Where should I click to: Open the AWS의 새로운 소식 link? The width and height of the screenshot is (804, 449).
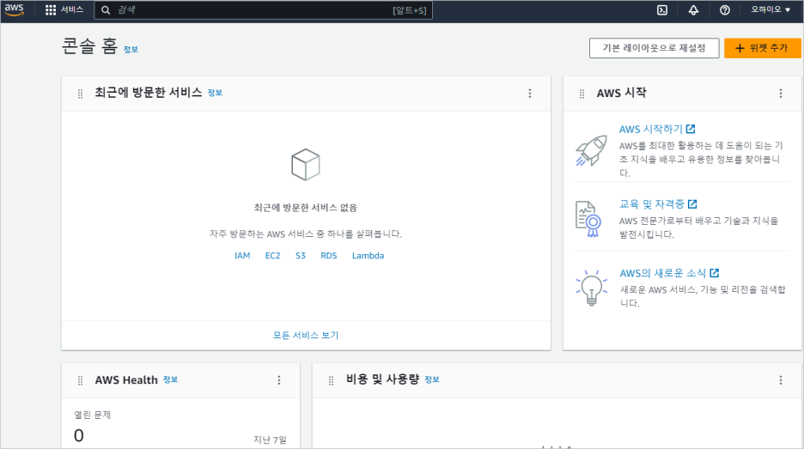click(x=662, y=273)
